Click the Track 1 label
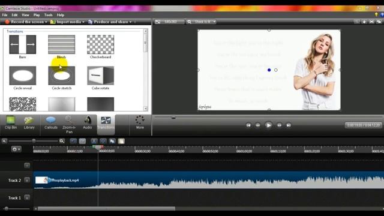Image resolution: width=384 pixels, height=216 pixels. tap(14, 198)
